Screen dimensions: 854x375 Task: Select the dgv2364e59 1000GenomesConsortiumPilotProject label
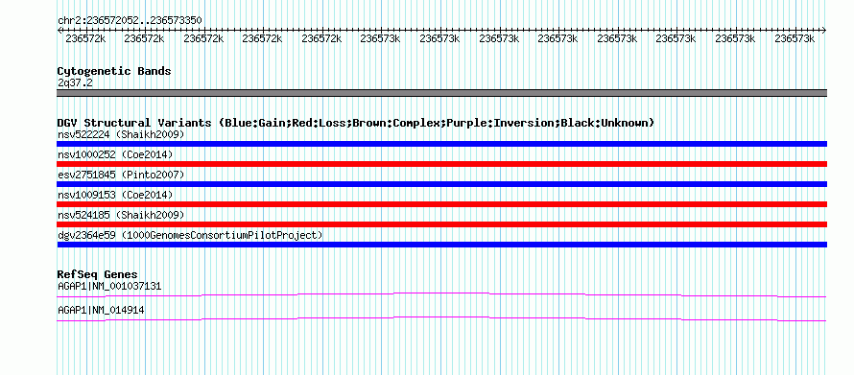[x=190, y=235]
